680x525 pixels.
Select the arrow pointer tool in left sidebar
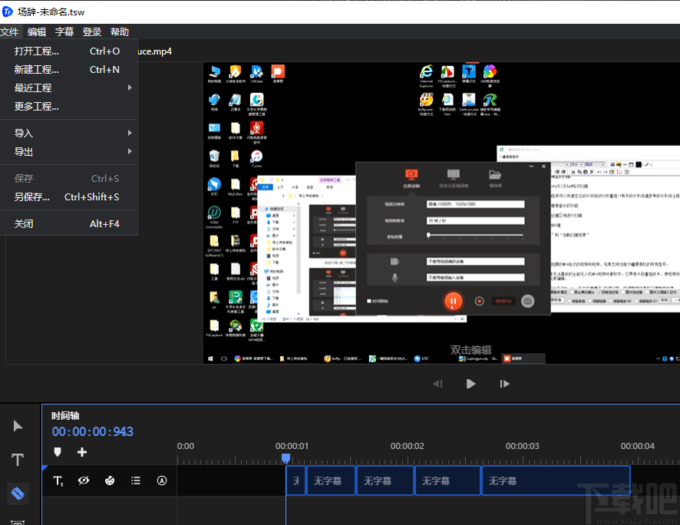(x=18, y=426)
